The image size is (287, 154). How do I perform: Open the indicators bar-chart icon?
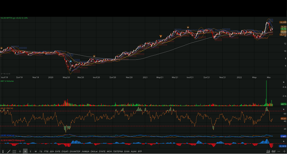point(274,151)
